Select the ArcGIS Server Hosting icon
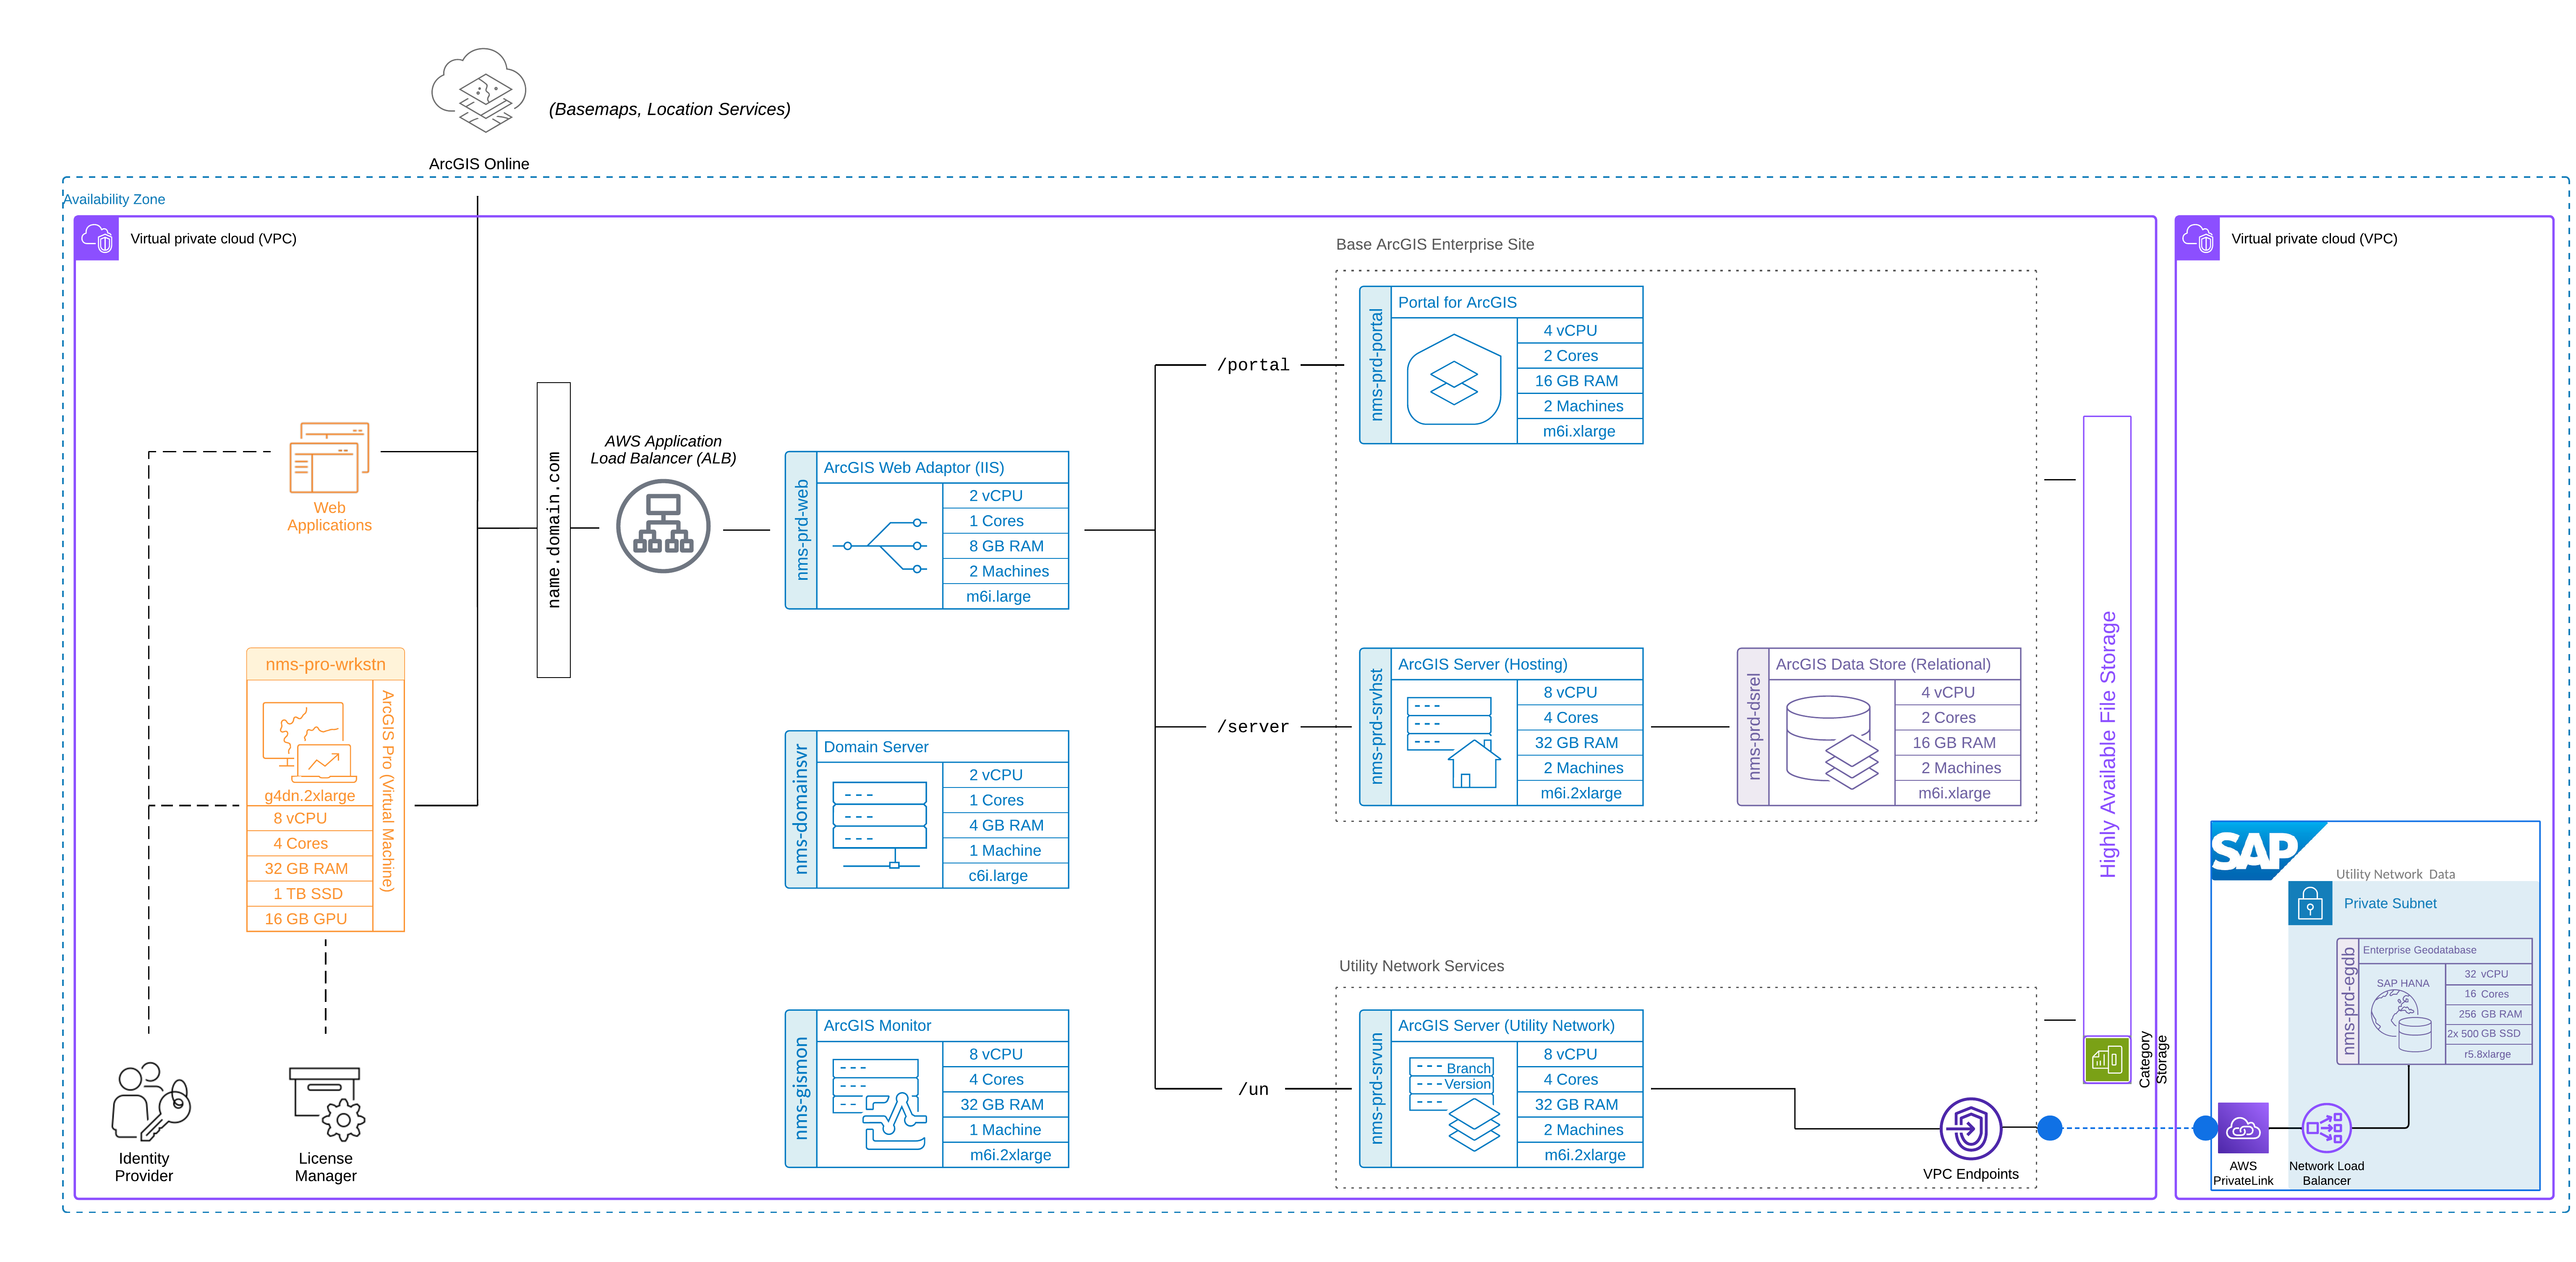This screenshot has width=2576, height=1262. point(1454,742)
